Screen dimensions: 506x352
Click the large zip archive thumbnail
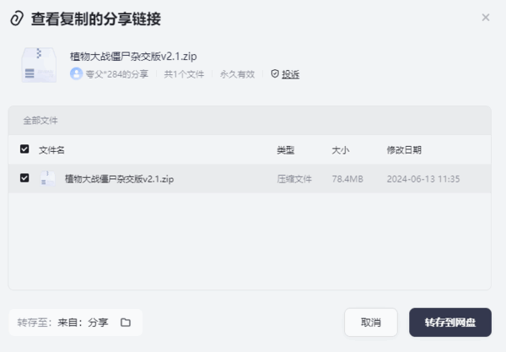point(39,65)
